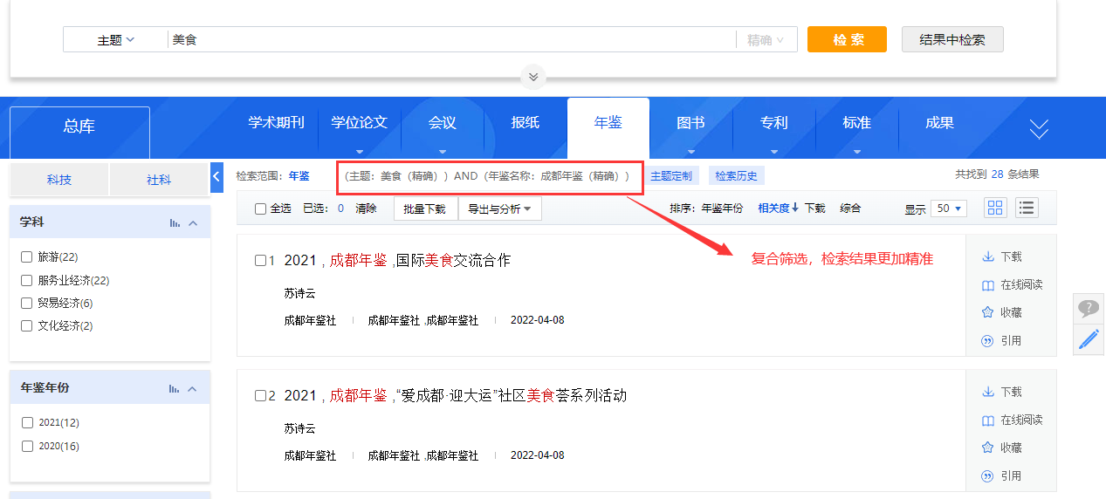Switch to the 学术期刊 tab
This screenshot has height=499, width=1106.
(276, 123)
